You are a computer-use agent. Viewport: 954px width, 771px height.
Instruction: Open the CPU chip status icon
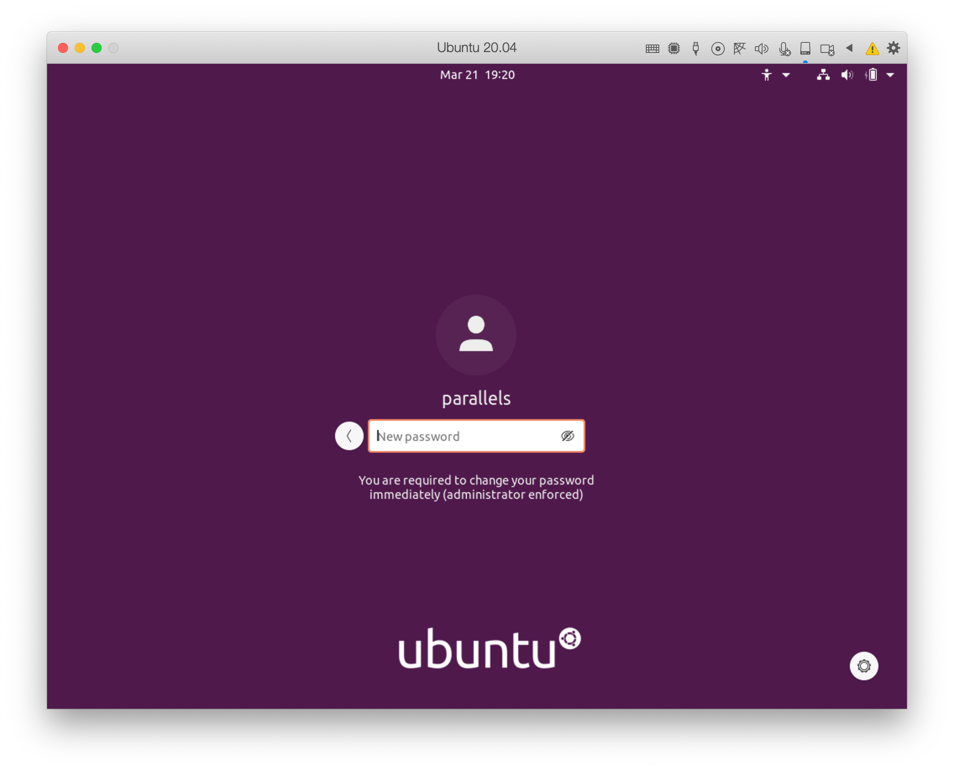click(x=674, y=48)
